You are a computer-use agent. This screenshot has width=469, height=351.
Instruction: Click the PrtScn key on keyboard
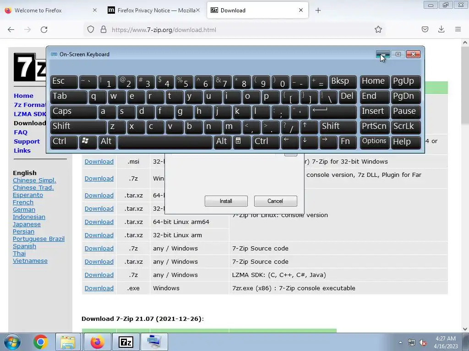[x=375, y=127]
